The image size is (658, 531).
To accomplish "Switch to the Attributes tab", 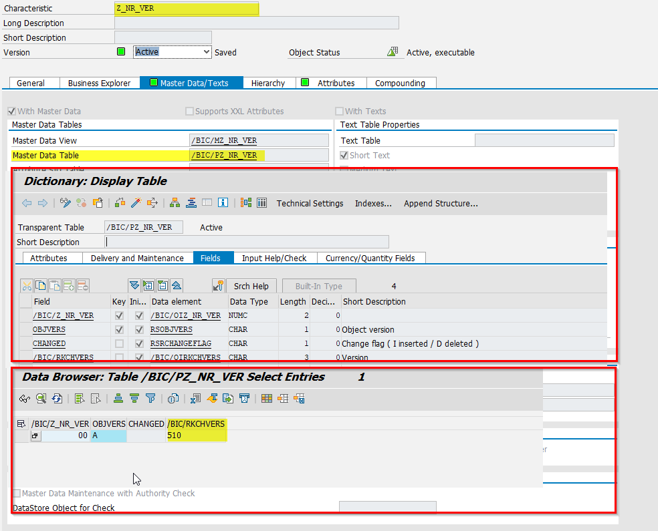I will [52, 258].
